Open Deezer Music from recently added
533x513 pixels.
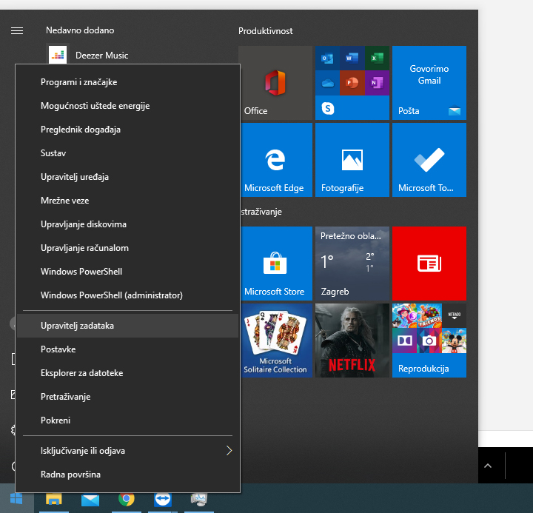coord(101,55)
